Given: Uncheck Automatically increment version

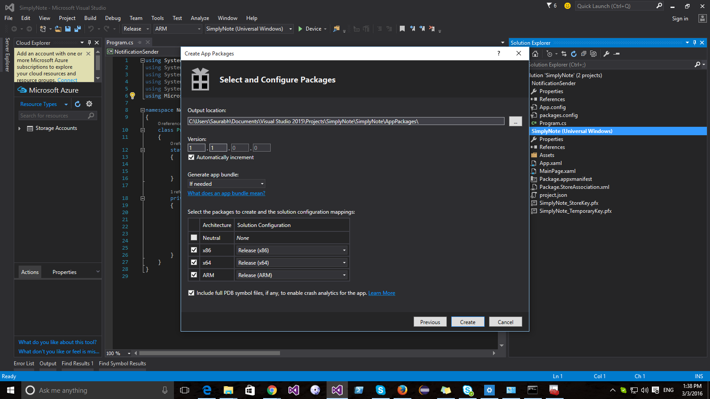Looking at the screenshot, I should (191, 157).
